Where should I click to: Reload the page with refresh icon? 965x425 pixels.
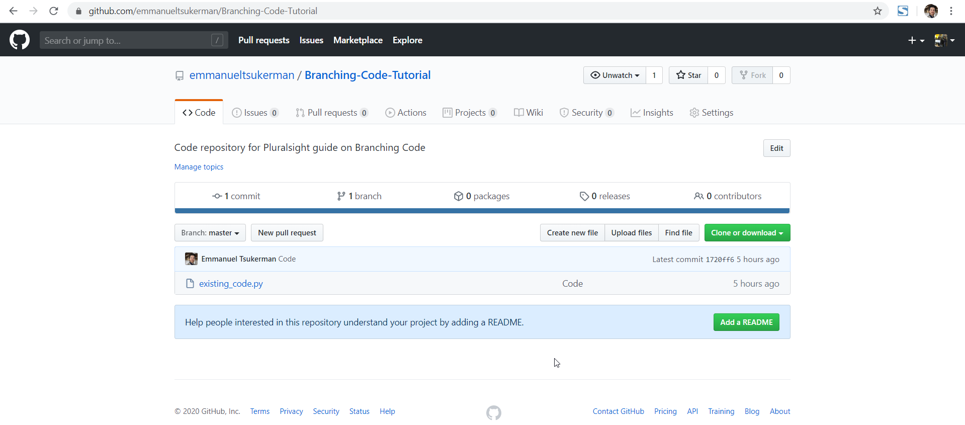[x=54, y=11]
